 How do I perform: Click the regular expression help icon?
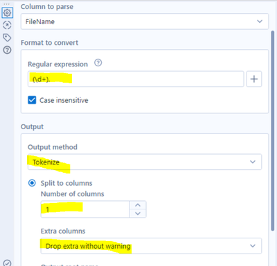click(98, 63)
